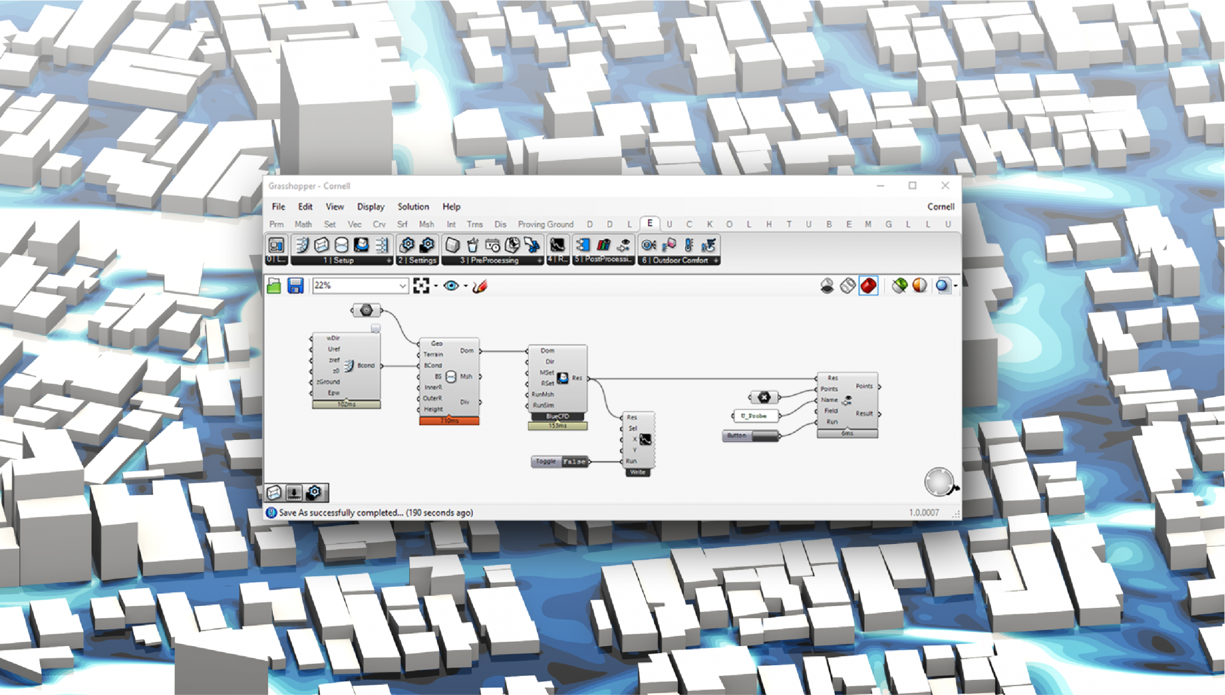Viewport: 1225px width, 695px height.
Task: Click the red sketch doodle brush icon
Action: point(480,286)
